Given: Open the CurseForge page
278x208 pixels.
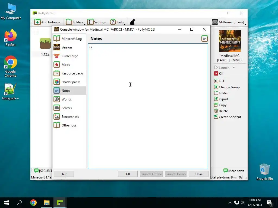Looking at the screenshot, I should click(69, 56).
